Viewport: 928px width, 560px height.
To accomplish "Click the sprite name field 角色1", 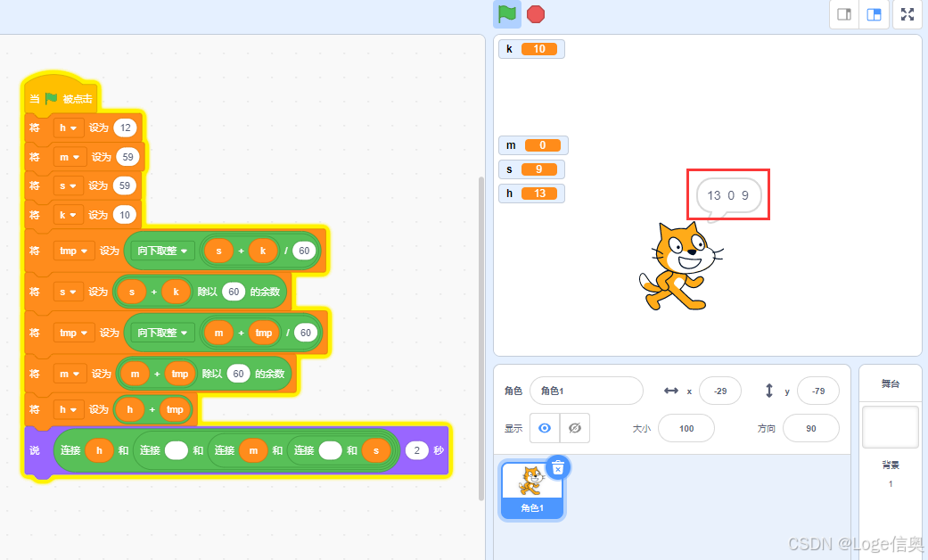I will pyautogui.click(x=586, y=391).
